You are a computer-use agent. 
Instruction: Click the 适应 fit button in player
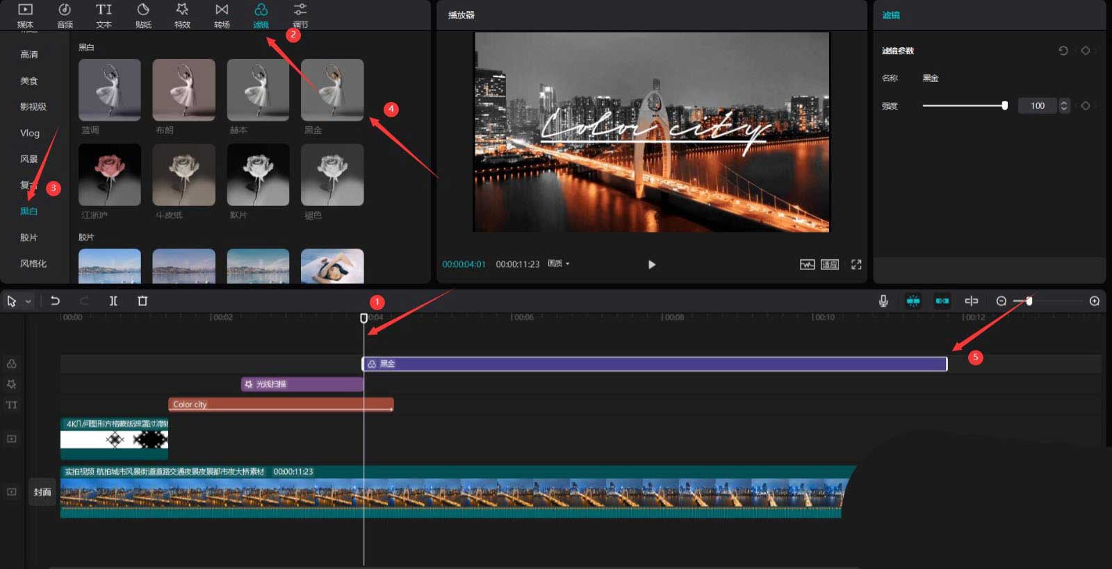tap(829, 264)
